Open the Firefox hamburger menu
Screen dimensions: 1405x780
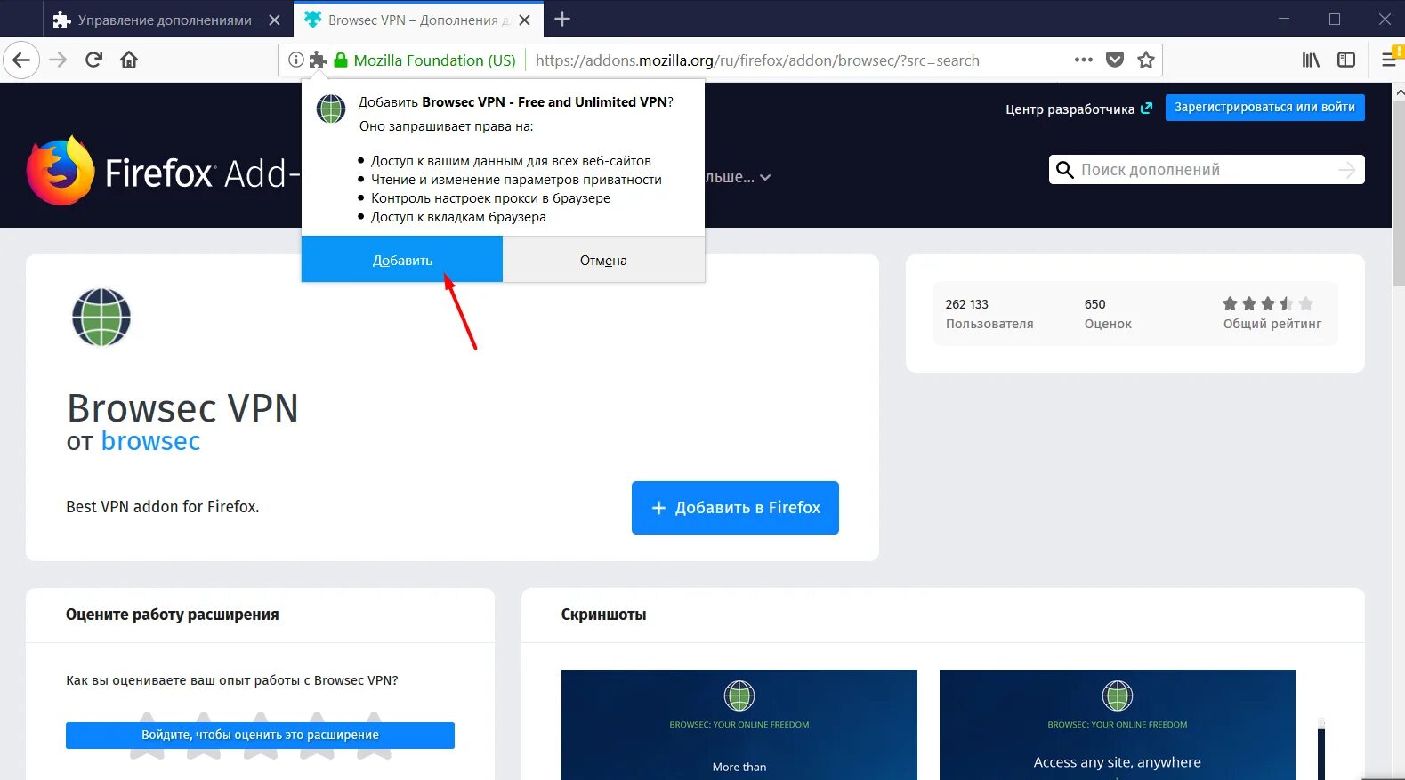pos(1389,60)
